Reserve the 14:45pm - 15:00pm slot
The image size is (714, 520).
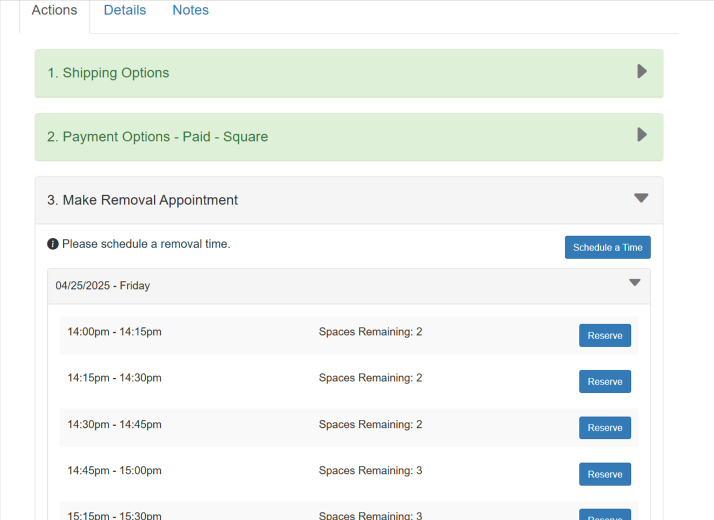point(605,475)
